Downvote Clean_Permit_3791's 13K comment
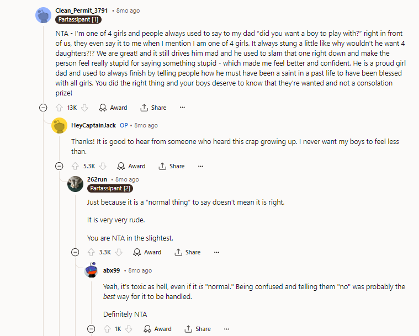419x336 pixels. click(84, 108)
